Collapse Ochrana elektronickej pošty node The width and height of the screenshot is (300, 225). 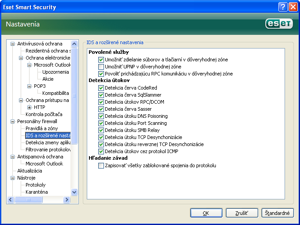click(21, 58)
